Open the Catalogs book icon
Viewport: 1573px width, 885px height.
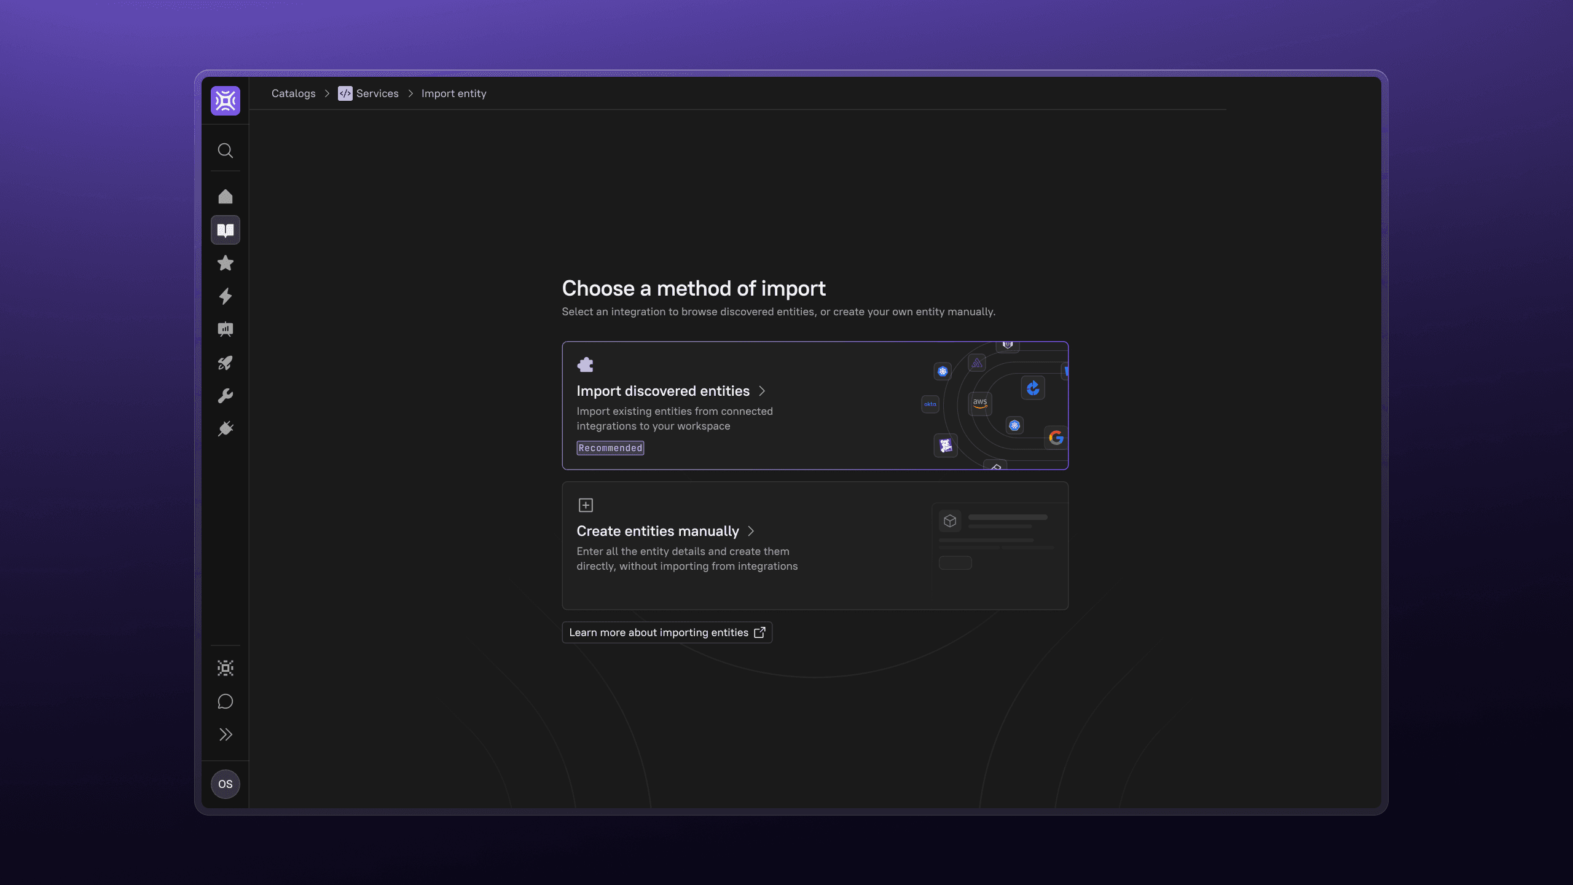click(x=226, y=230)
